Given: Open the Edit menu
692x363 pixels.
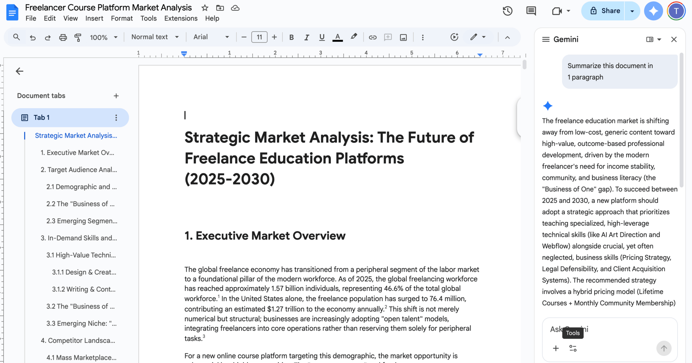Looking at the screenshot, I should pos(50,18).
